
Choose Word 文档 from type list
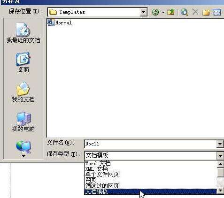pyautogui.click(x=98, y=163)
